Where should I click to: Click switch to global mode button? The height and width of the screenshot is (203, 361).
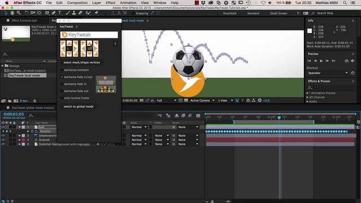[x=78, y=107]
